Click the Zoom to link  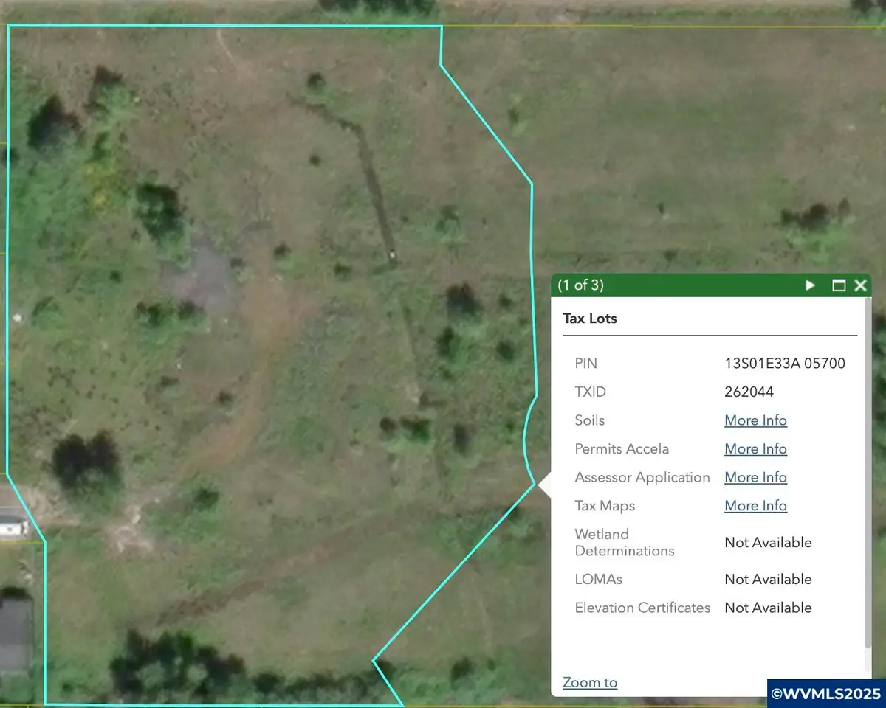(x=590, y=682)
